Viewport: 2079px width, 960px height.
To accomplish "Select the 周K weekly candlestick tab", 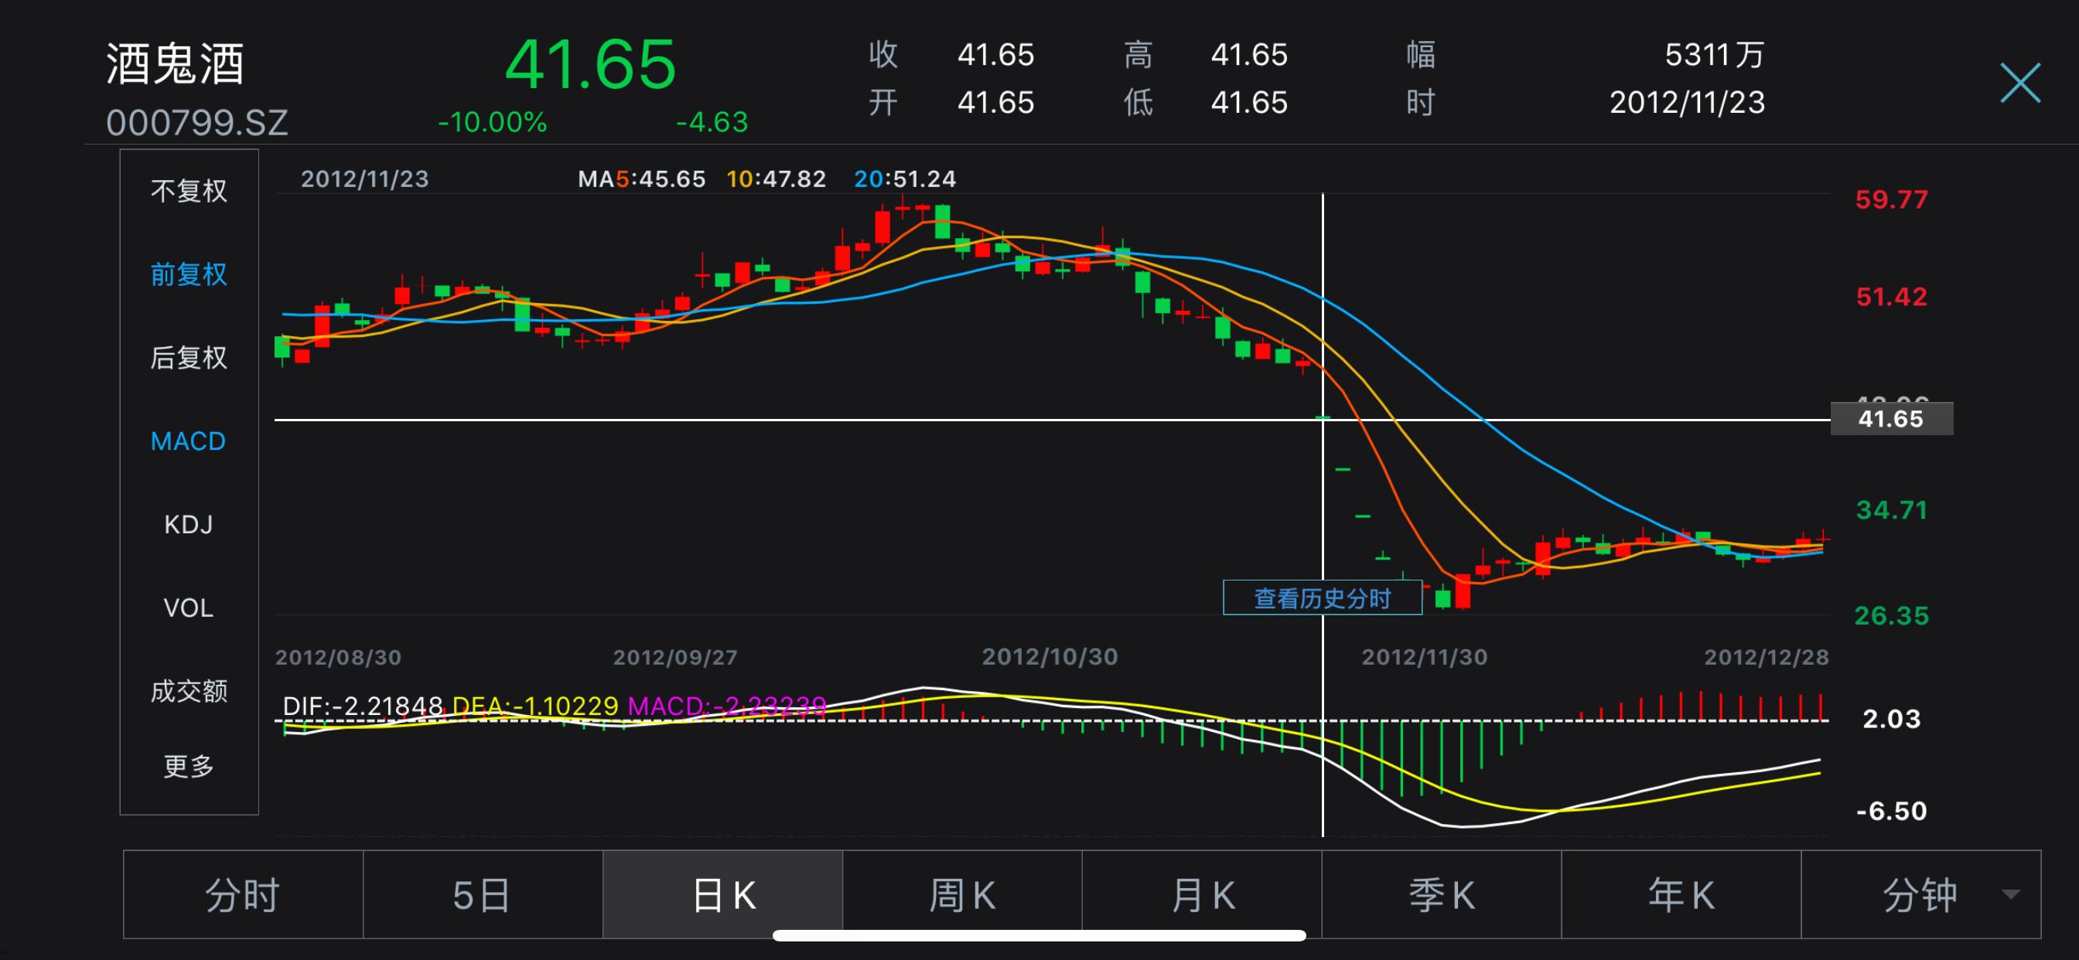I will 962,894.
